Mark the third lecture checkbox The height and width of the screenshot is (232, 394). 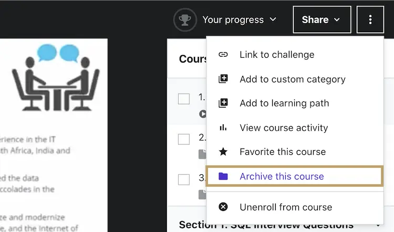click(184, 180)
